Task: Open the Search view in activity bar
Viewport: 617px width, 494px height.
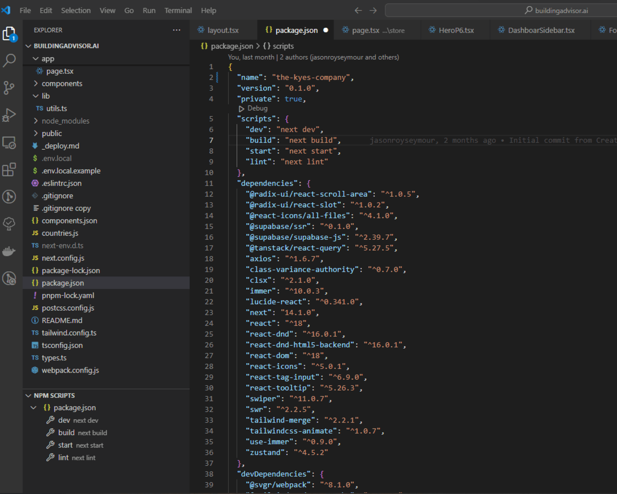Action: pos(9,61)
